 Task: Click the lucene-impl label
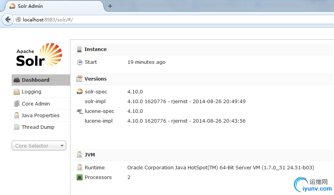coord(98,121)
